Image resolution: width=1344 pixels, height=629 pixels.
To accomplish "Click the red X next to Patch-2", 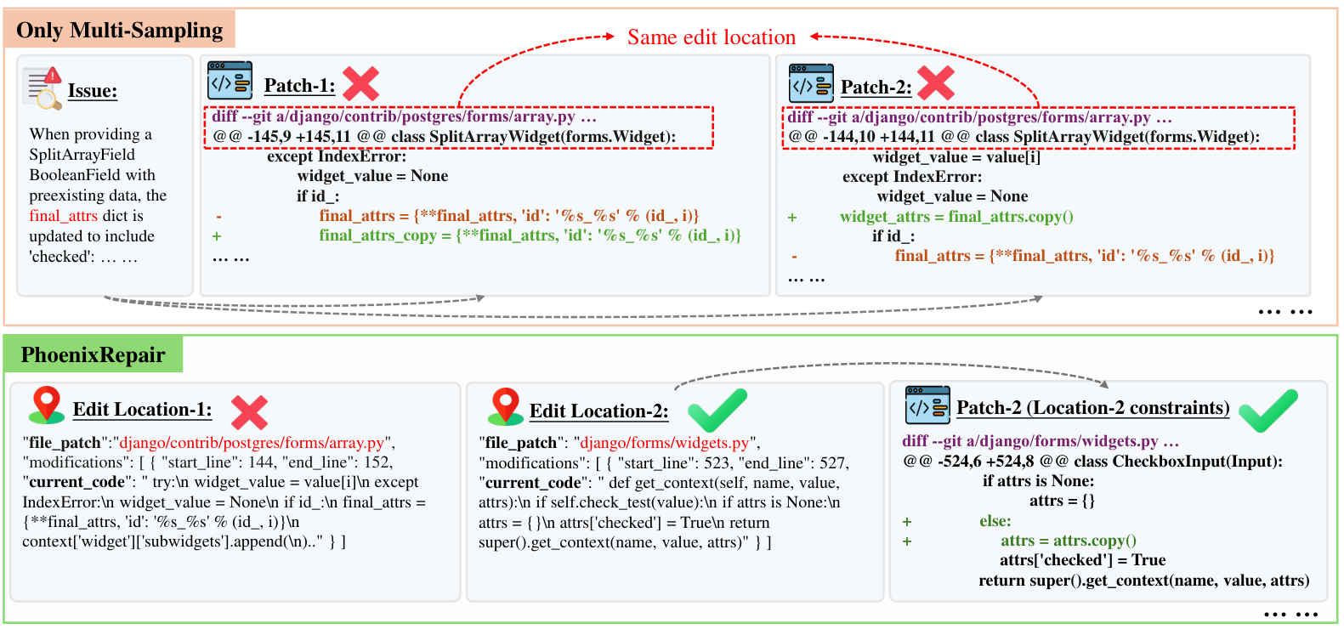I will [936, 83].
